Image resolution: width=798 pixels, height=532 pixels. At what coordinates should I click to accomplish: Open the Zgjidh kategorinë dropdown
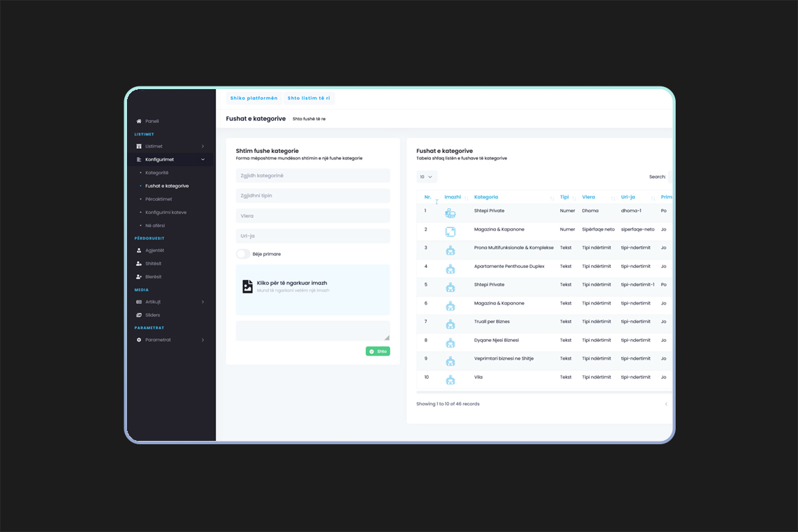(313, 176)
